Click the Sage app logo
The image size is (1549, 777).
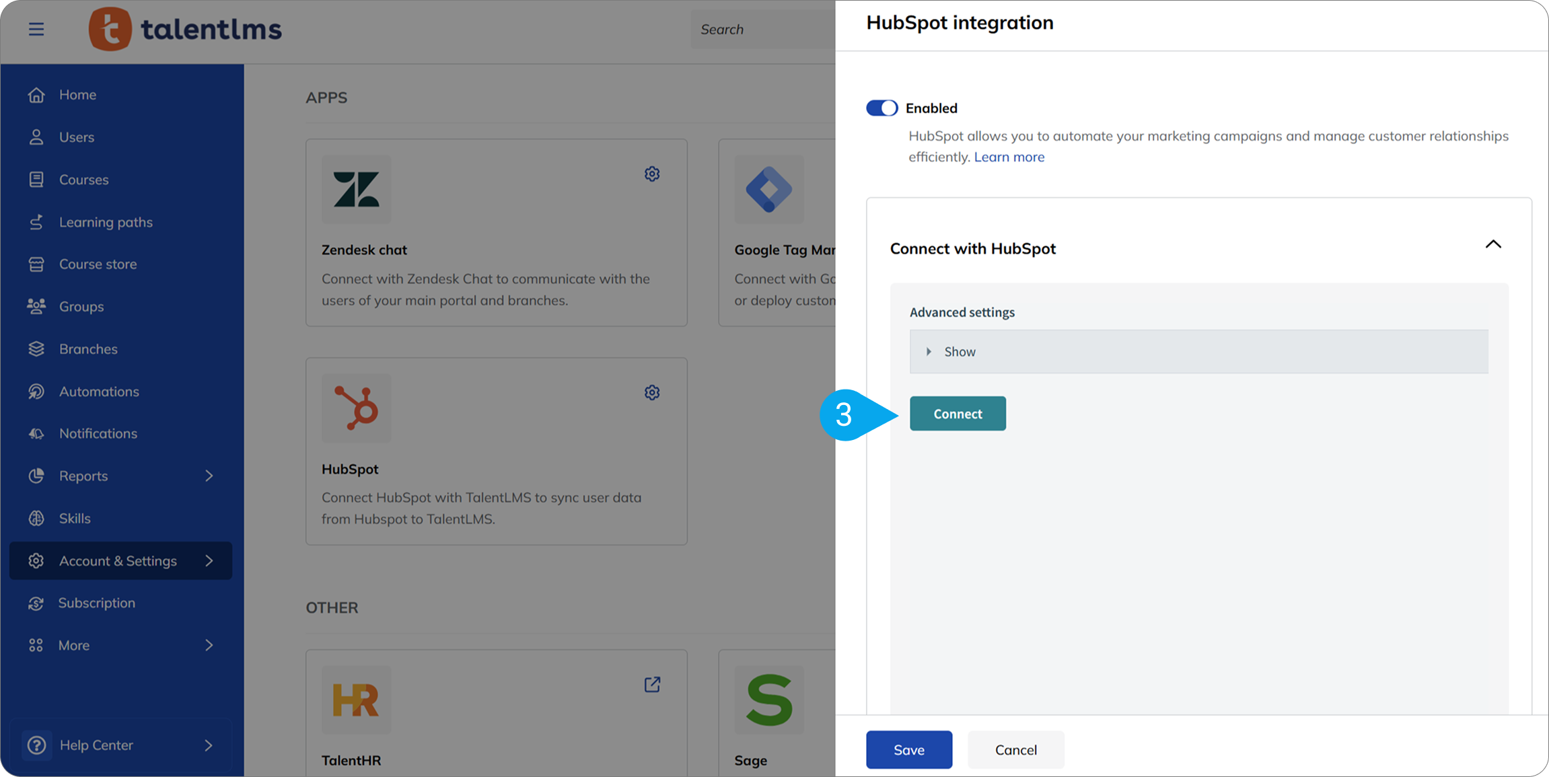click(769, 700)
